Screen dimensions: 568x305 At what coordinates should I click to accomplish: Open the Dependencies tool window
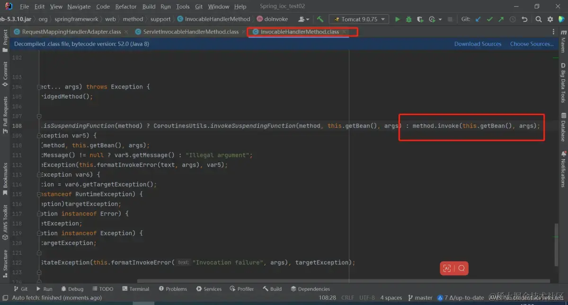pos(310,289)
